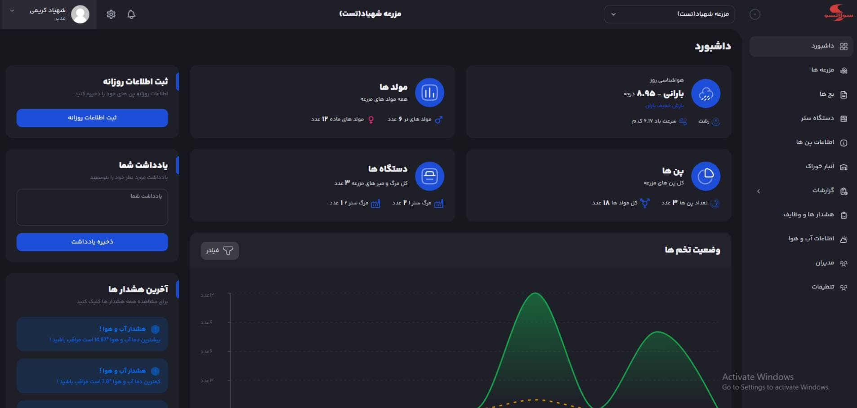
Task: Click the انبار خوراک warehouse icon
Action: (844, 167)
